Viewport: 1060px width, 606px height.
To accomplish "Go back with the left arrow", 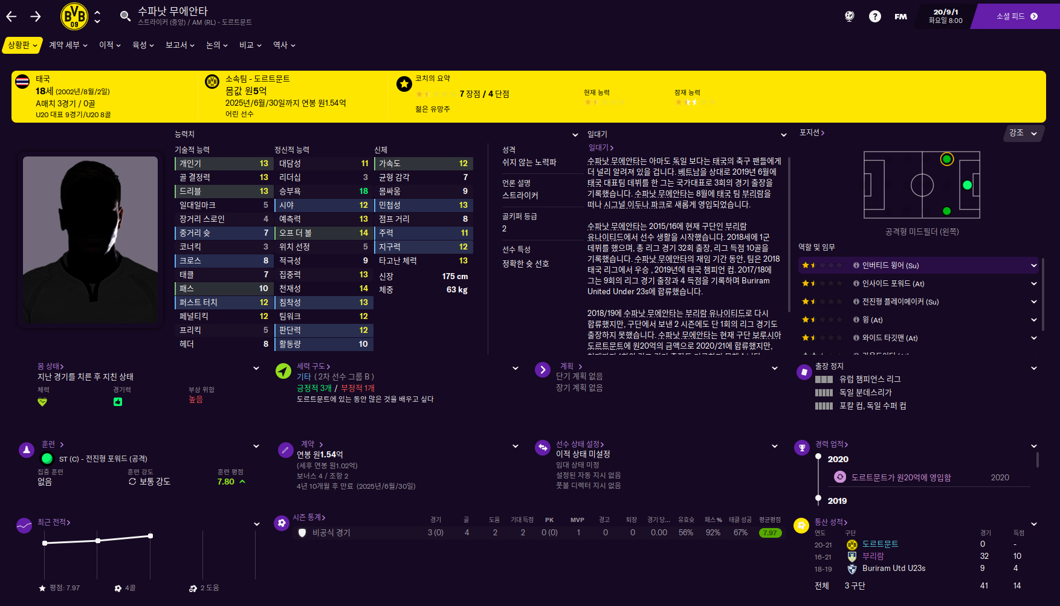I will (x=11, y=16).
